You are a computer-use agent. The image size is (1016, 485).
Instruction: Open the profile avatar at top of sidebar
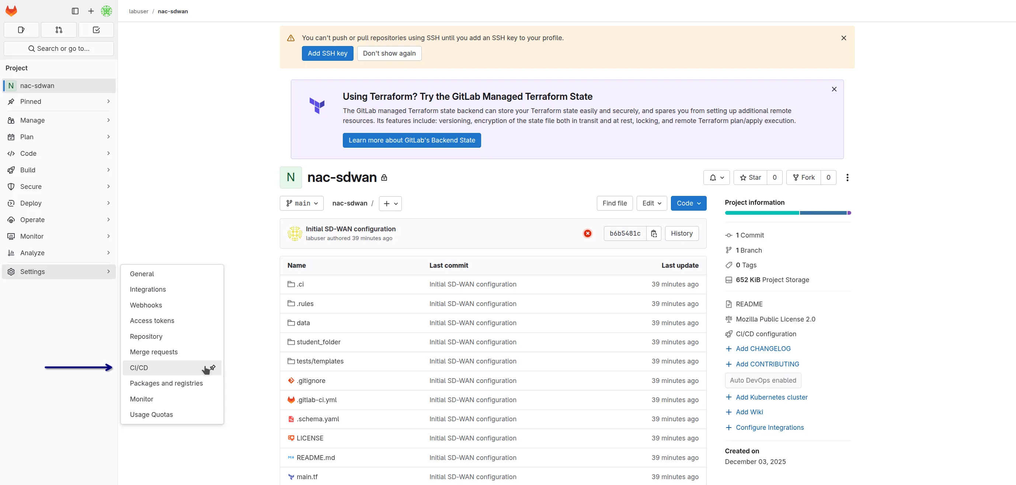coord(106,11)
